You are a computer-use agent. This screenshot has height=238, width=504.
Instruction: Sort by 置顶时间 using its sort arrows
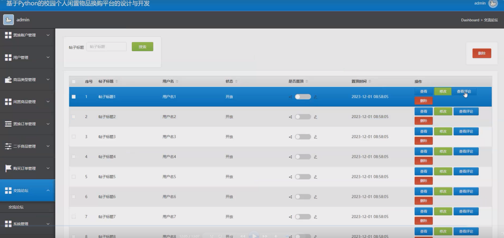point(370,81)
